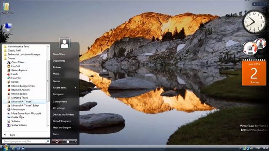Open the Computer desktop icon
Image resolution: width=269 pixels, height=151 pixels.
coord(8,29)
